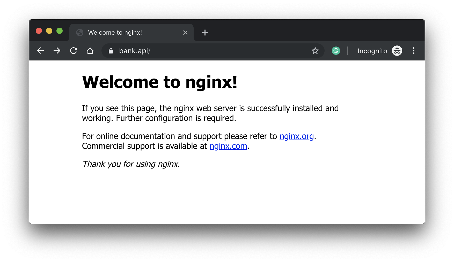Open the browser home page
Viewport: 454px width, 262px height.
(x=90, y=51)
